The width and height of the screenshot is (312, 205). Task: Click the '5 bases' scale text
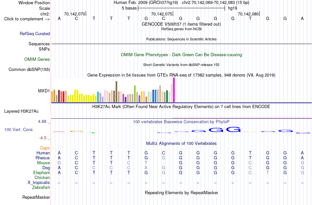click(x=129, y=8)
